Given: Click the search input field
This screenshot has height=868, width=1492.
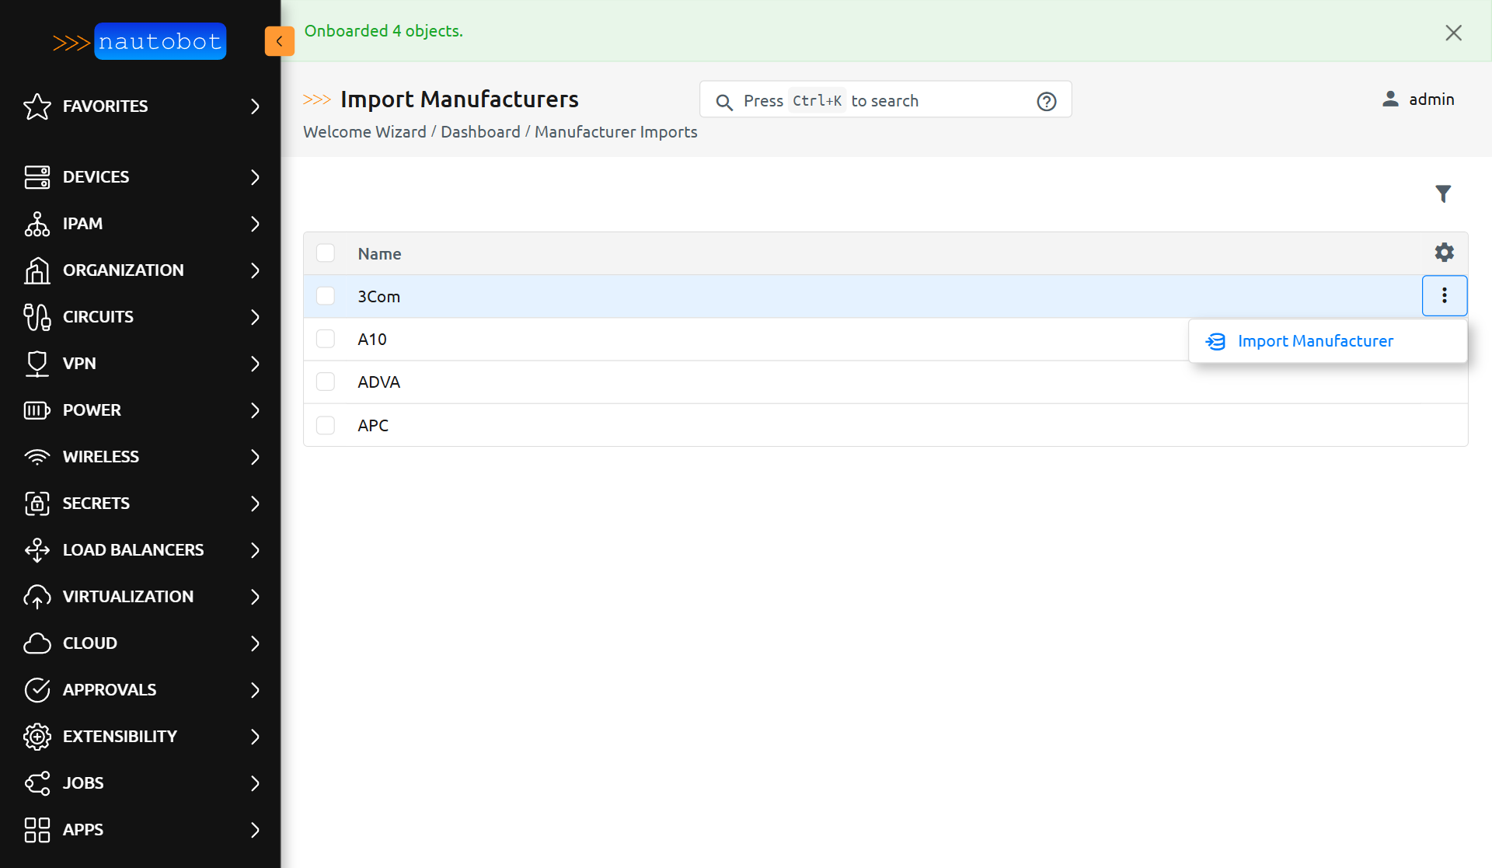Looking at the screenshot, I should [886, 99].
